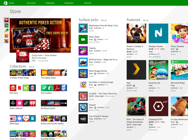Select the first spotlight thumbnail (Zynga Poker)
Screen dimensions: 188x140
pos(6,20)
